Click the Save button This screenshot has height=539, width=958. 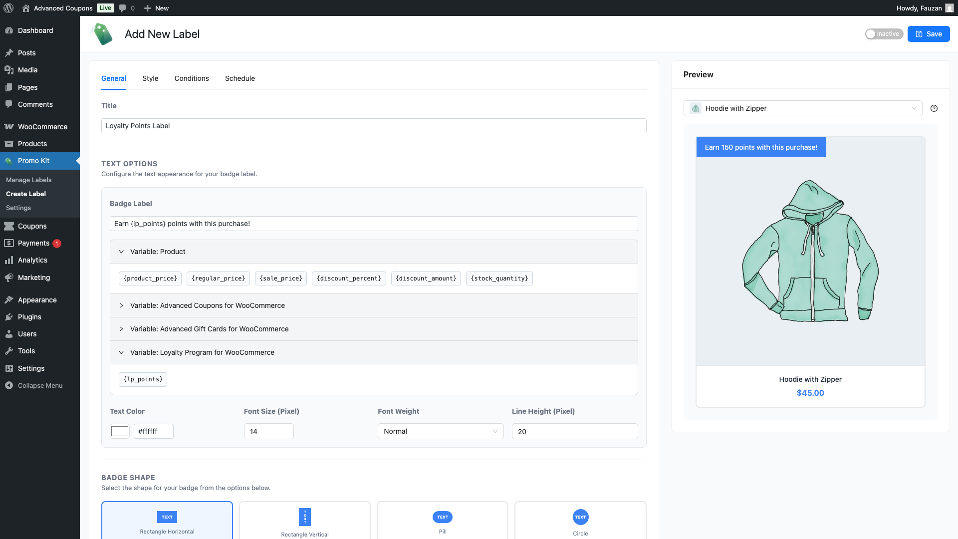click(x=928, y=34)
